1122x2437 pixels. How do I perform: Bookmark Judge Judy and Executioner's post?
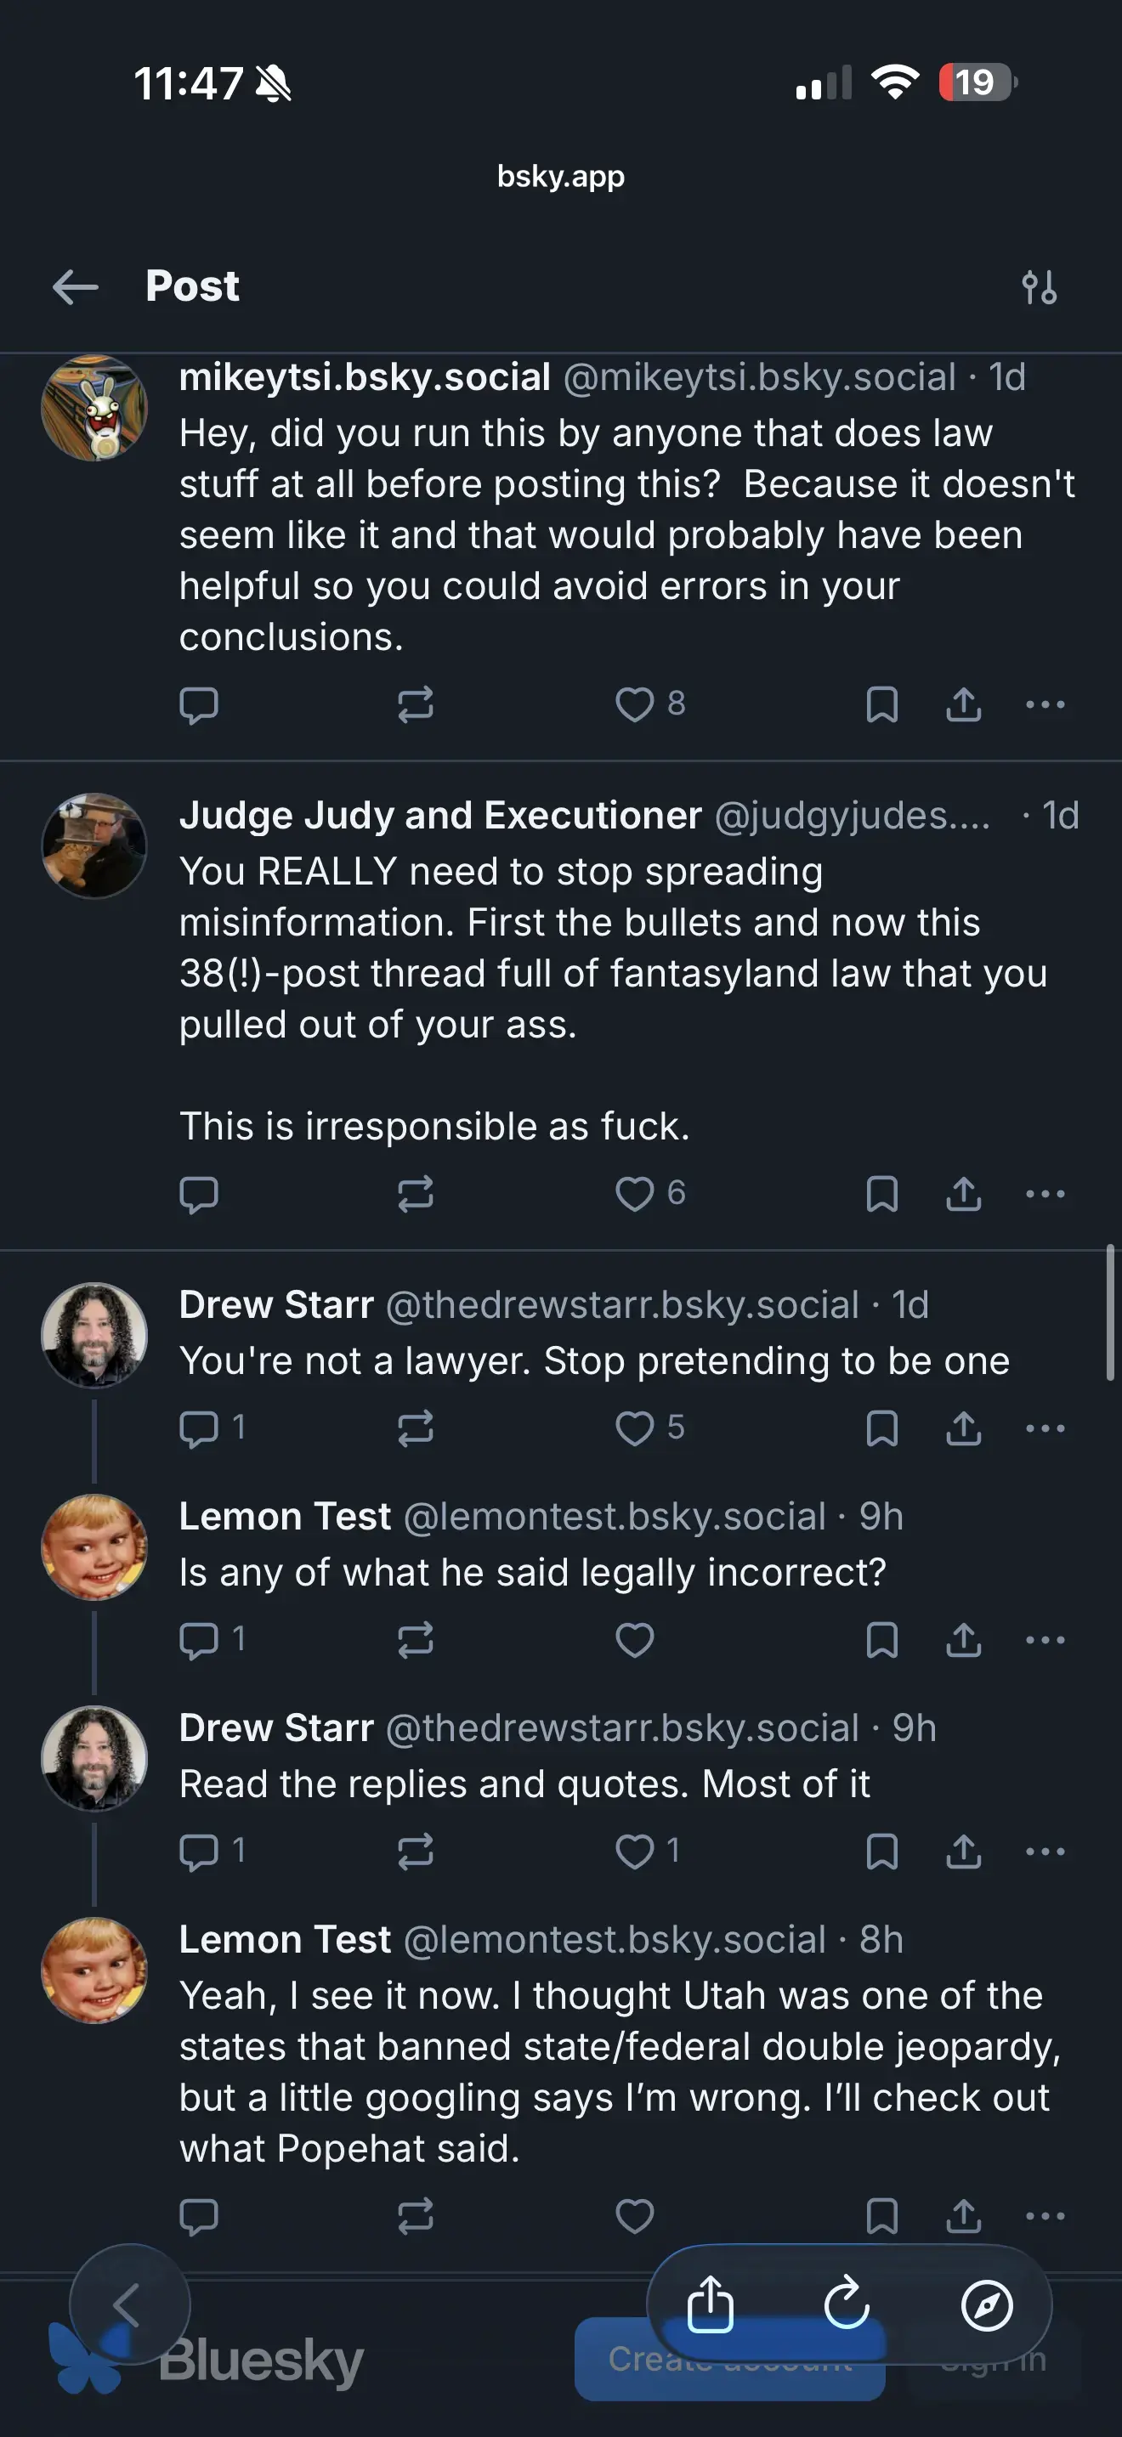[x=881, y=1194]
